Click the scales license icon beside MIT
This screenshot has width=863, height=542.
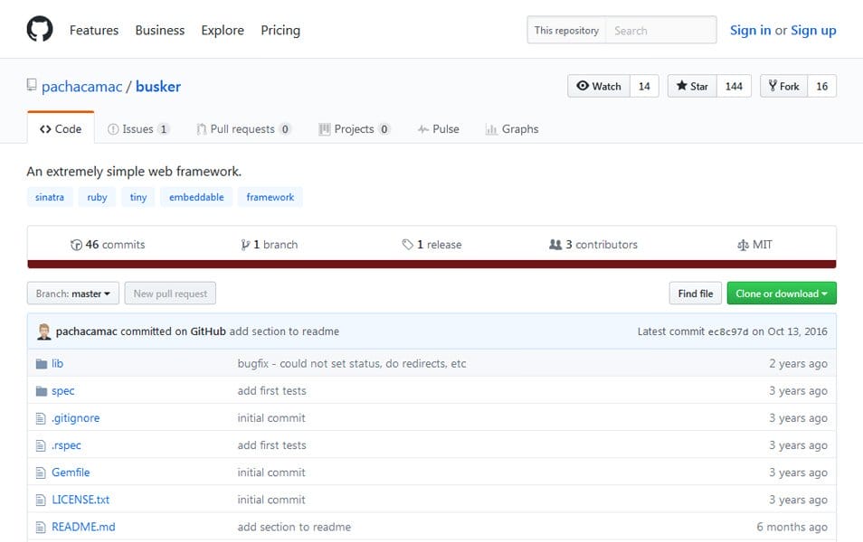[x=743, y=245]
